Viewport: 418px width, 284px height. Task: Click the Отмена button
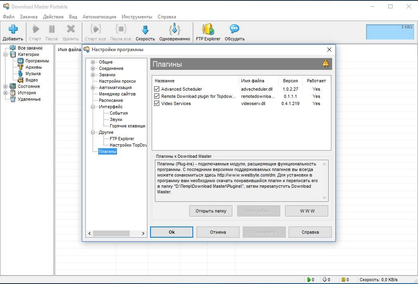pyautogui.click(x=218, y=232)
